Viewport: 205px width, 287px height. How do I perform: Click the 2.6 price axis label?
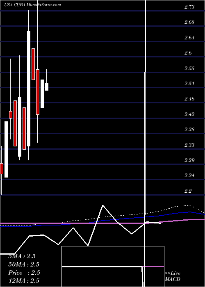click(x=188, y=53)
